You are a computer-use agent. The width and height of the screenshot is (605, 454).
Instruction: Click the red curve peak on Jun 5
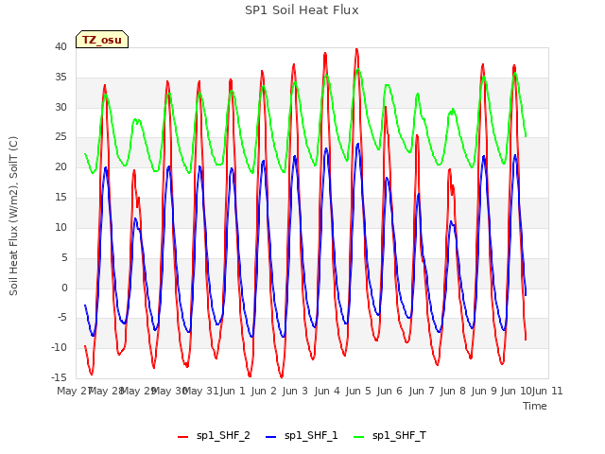pos(357,49)
